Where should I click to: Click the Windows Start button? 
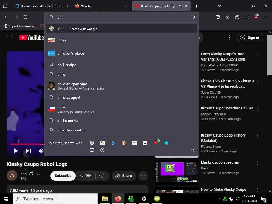pos(6,199)
